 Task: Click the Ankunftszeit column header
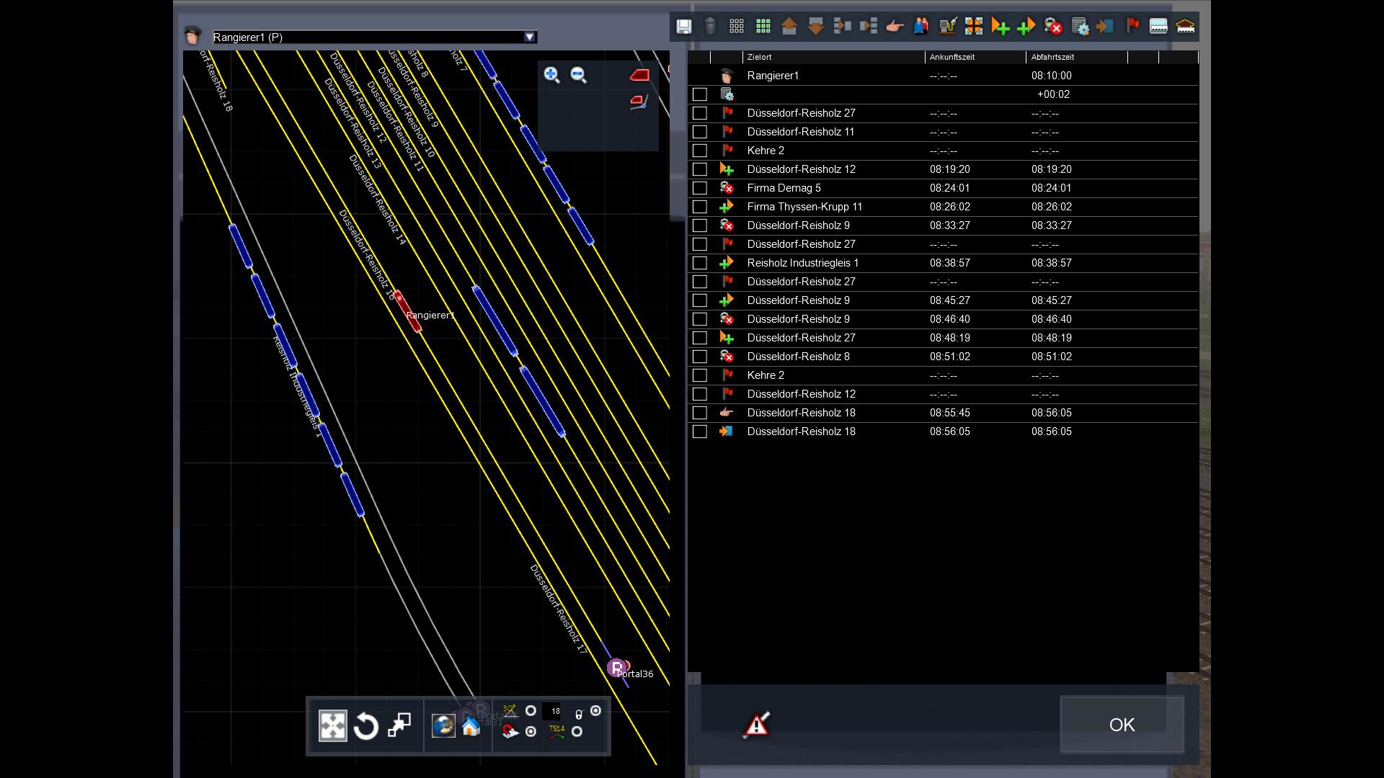(951, 57)
